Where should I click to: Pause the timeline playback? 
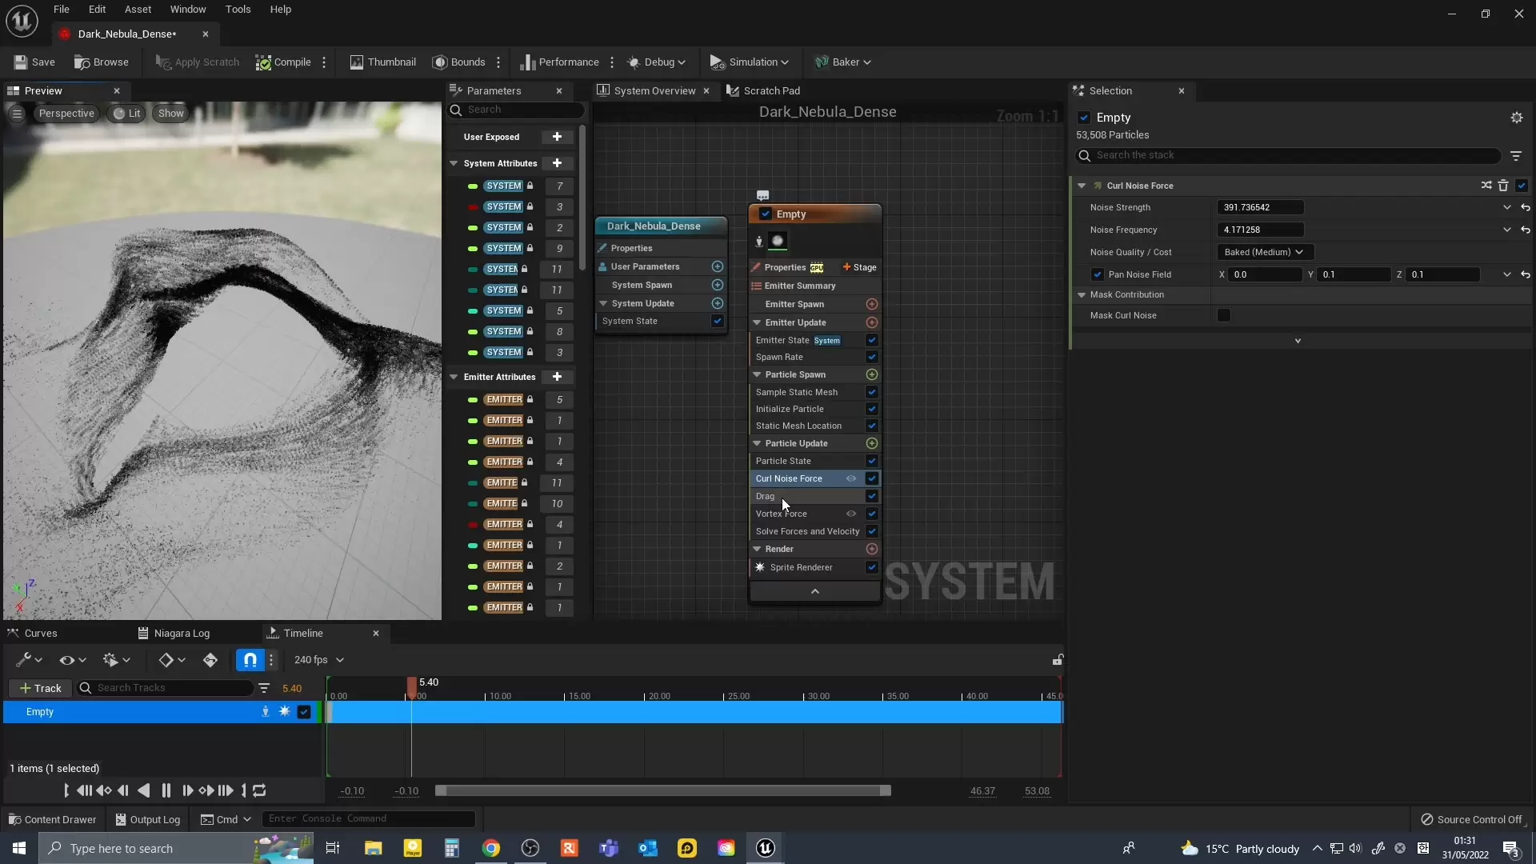pyautogui.click(x=166, y=790)
